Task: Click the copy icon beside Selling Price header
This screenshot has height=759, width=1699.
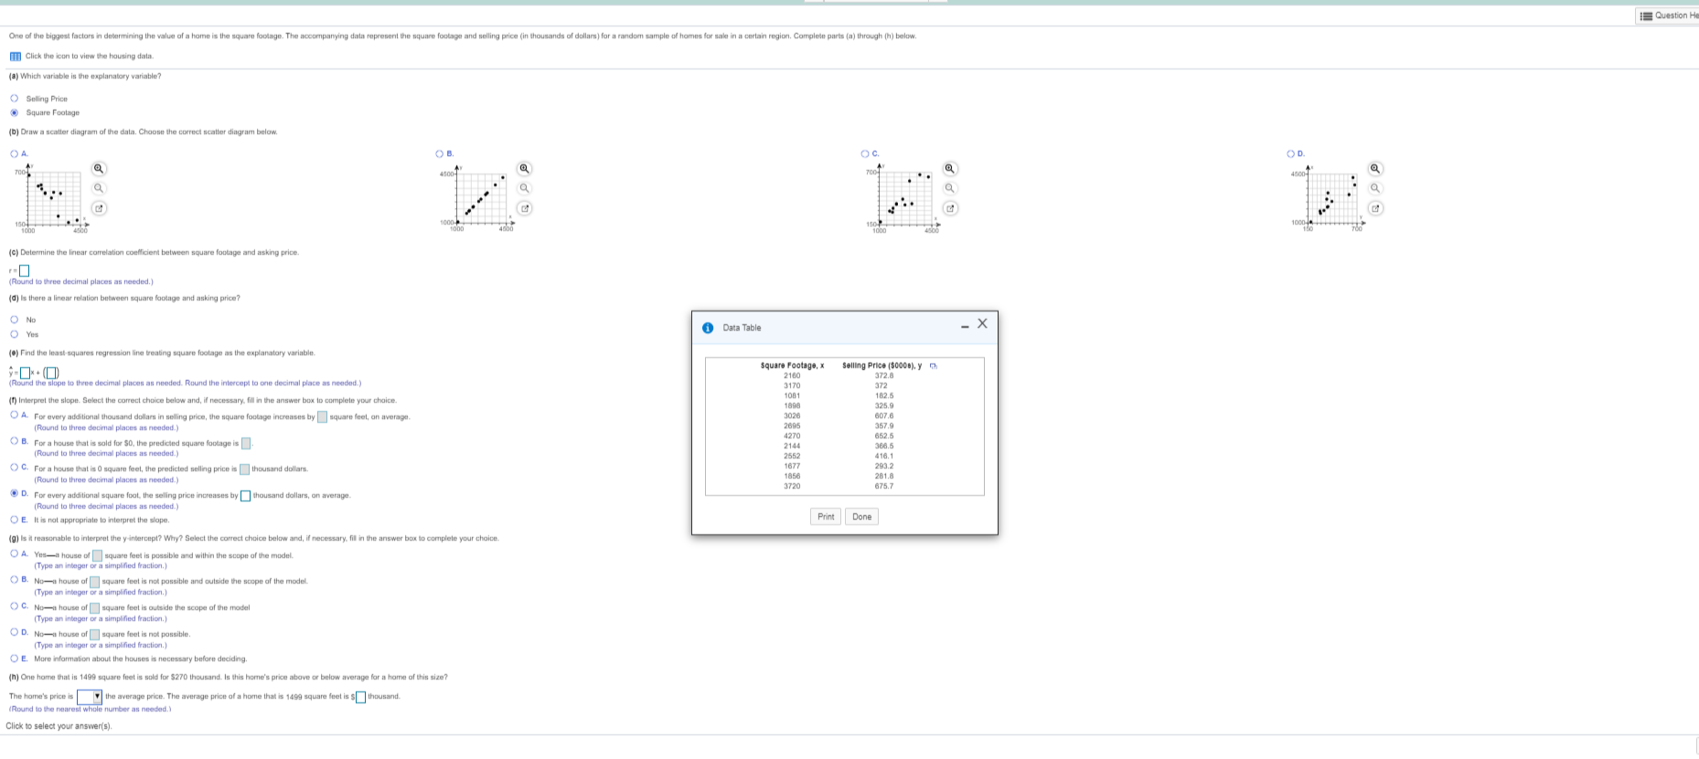Action: pos(933,366)
